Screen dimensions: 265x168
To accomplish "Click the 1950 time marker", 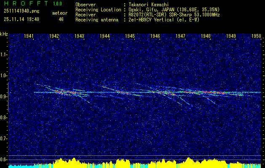I will click(256, 36).
